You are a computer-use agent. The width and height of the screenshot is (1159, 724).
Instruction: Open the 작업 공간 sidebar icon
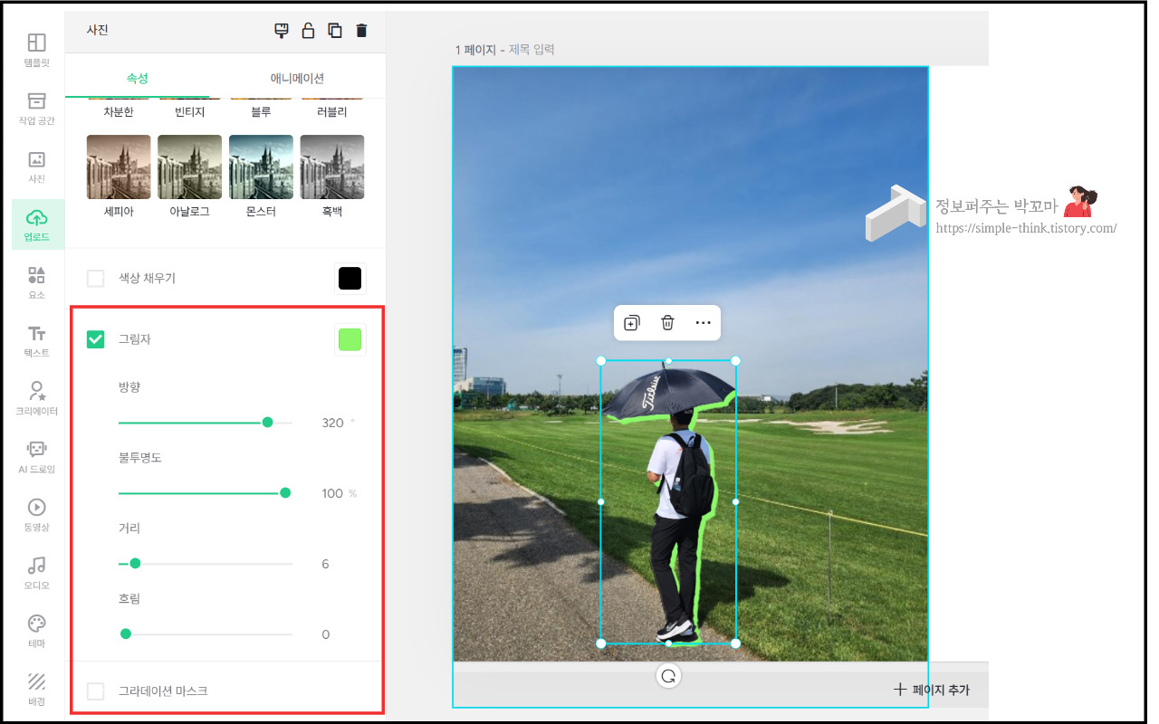coord(37,108)
